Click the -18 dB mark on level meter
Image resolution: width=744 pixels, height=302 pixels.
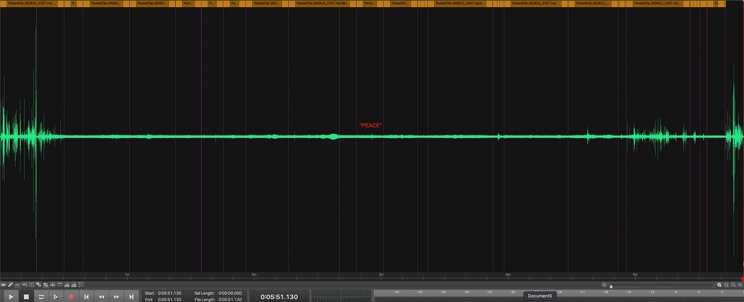[x=605, y=292]
